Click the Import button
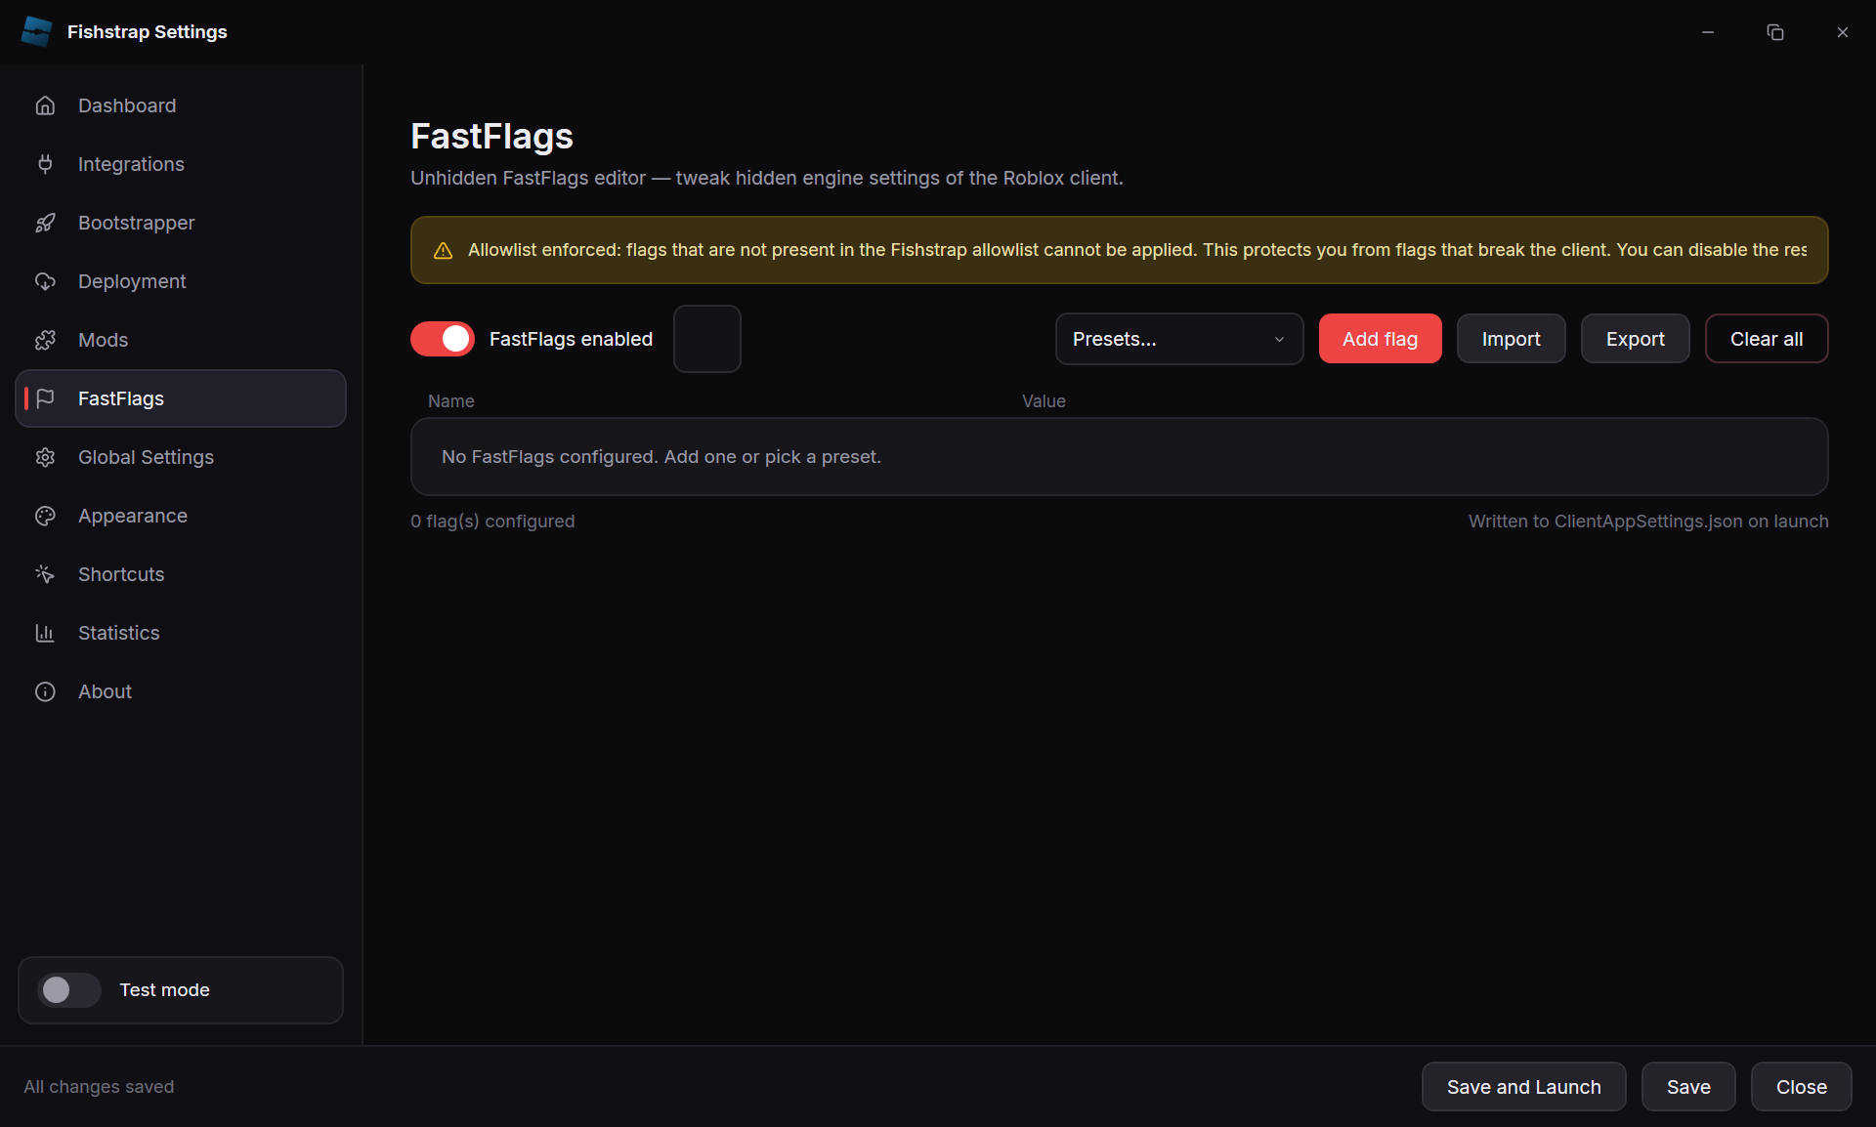This screenshot has width=1876, height=1127. pyautogui.click(x=1511, y=339)
